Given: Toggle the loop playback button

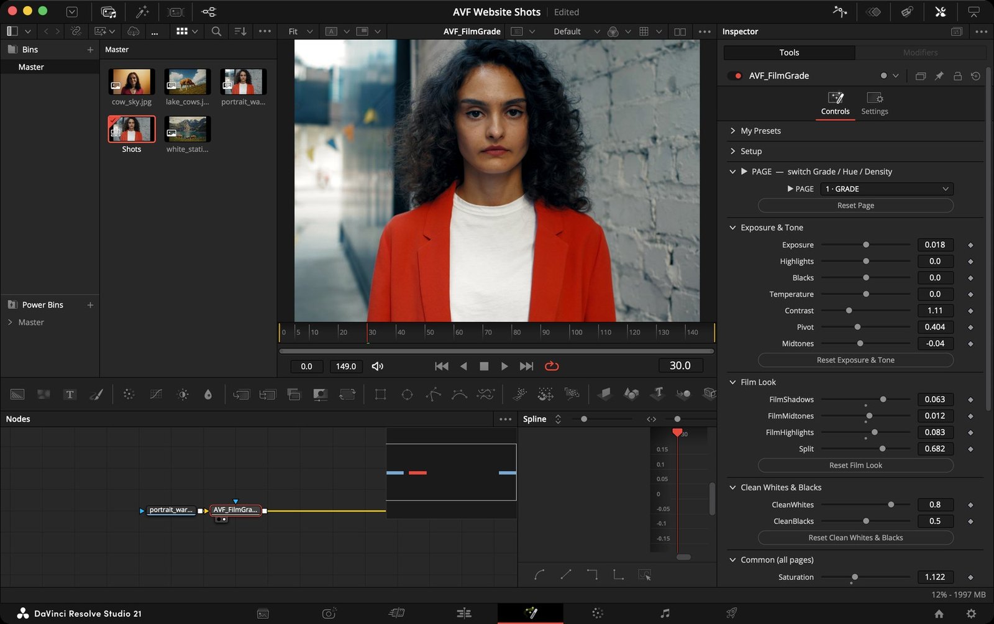Looking at the screenshot, I should [552, 366].
